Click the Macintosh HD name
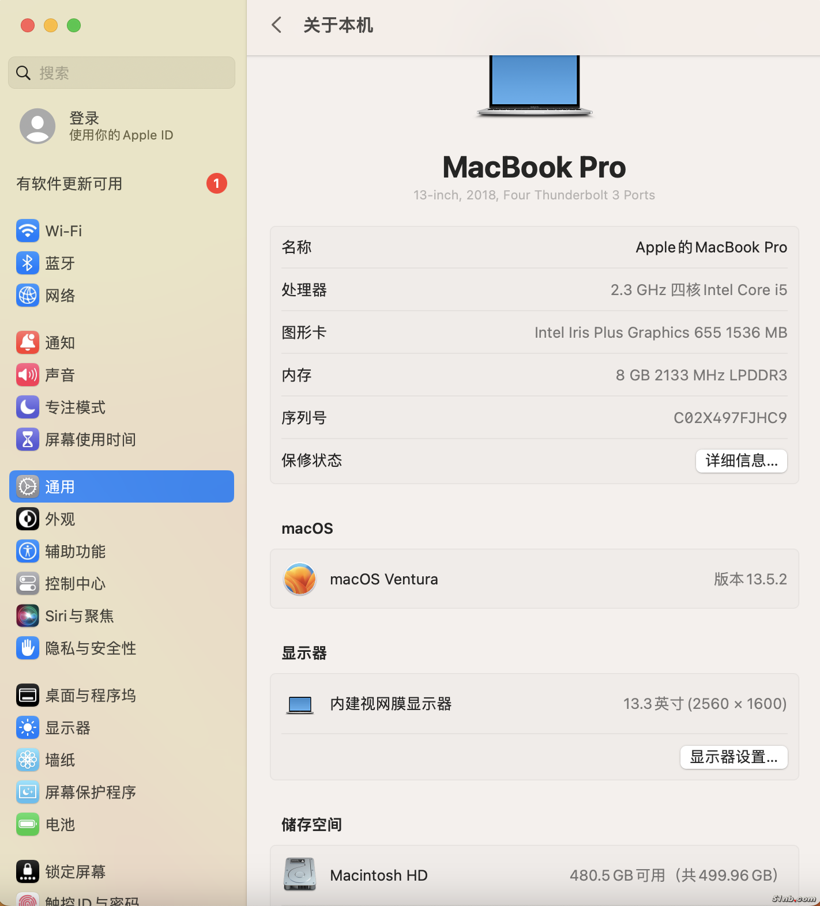The width and height of the screenshot is (820, 906). coord(379,875)
